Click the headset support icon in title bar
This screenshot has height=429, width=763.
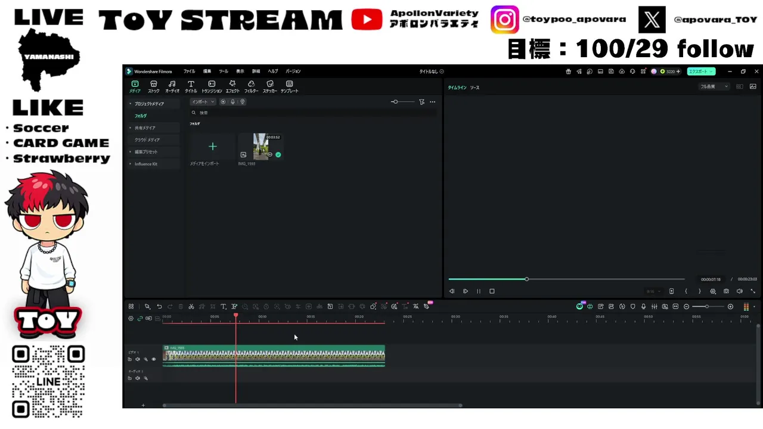(x=632, y=71)
